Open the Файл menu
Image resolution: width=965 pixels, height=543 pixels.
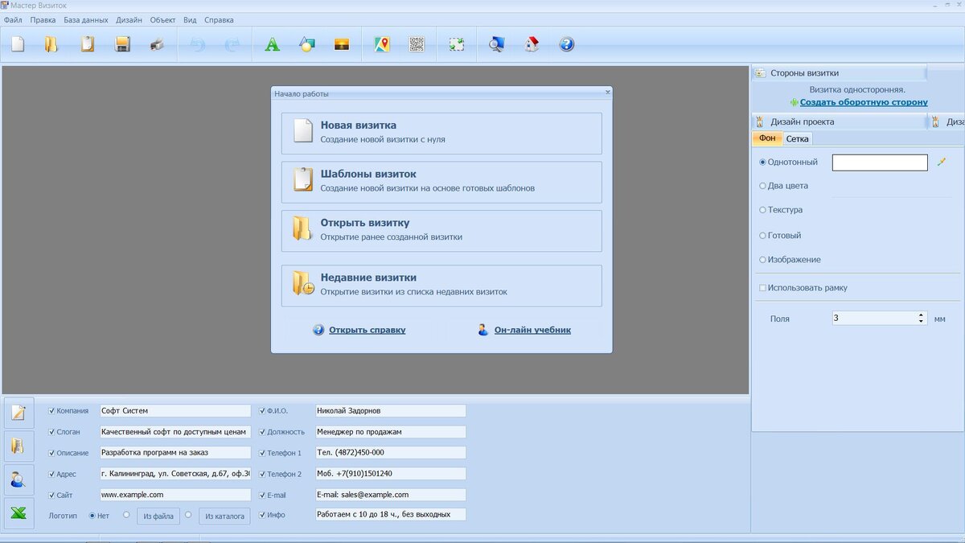pyautogui.click(x=13, y=20)
